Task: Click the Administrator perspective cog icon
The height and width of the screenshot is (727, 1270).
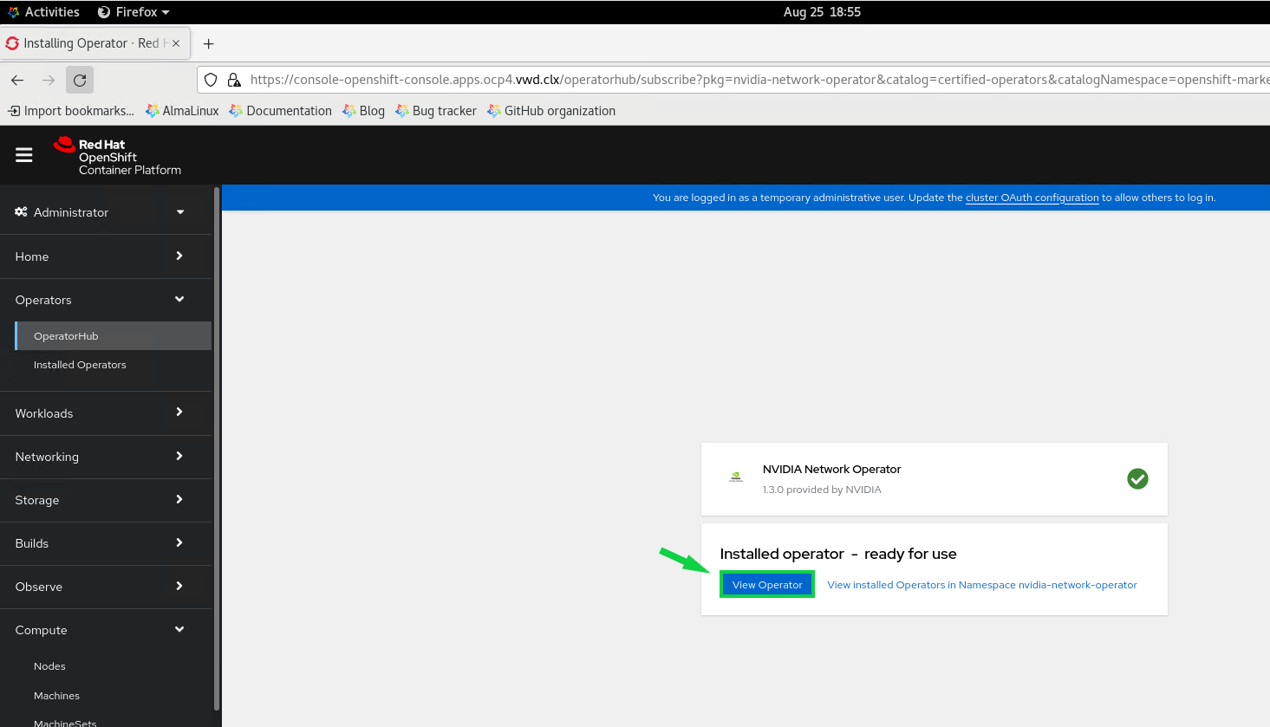Action: [x=21, y=212]
